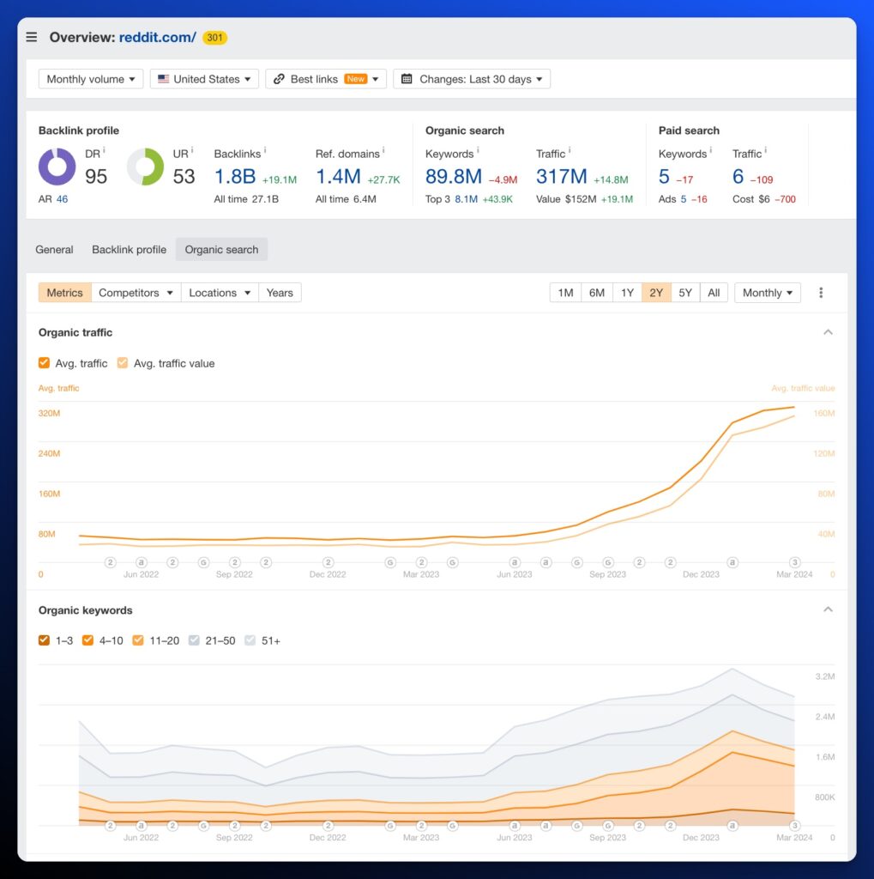
Task: Click the Ref. domains info icon
Action: [x=383, y=151]
